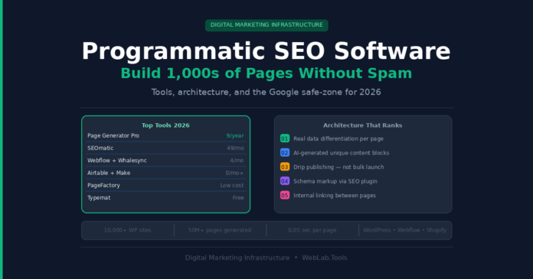533x279 pixels.
Task: Select the Page Generator Pro row
Action: coord(165,136)
